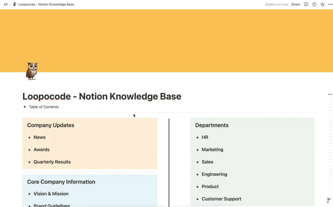Open Loopocode breadcrumb page link
This screenshot has width=333, height=207.
tap(46, 4)
